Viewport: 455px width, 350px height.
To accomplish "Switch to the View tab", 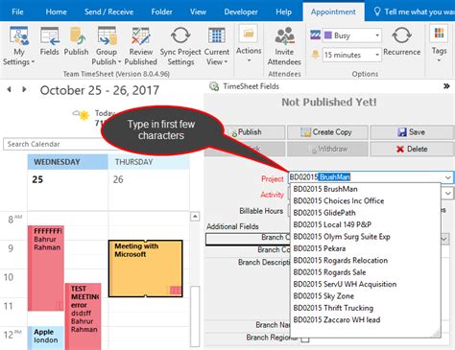I will tap(198, 12).
